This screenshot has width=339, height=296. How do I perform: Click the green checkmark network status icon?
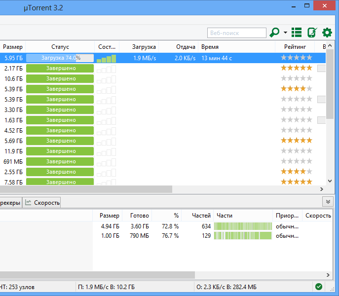click(319, 287)
